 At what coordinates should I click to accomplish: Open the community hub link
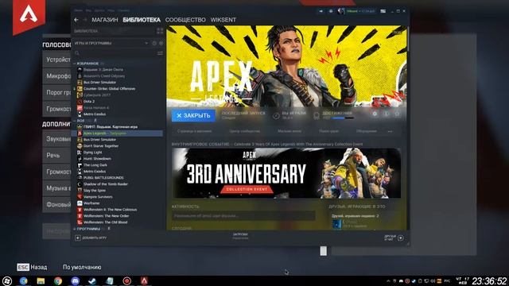point(244,131)
